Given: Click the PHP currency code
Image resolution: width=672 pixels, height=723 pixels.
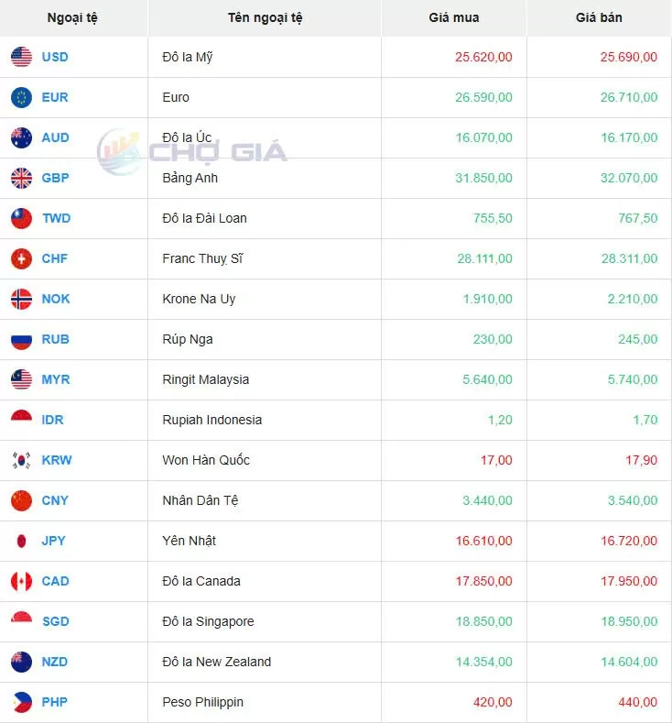Looking at the screenshot, I should pyautogui.click(x=55, y=702).
